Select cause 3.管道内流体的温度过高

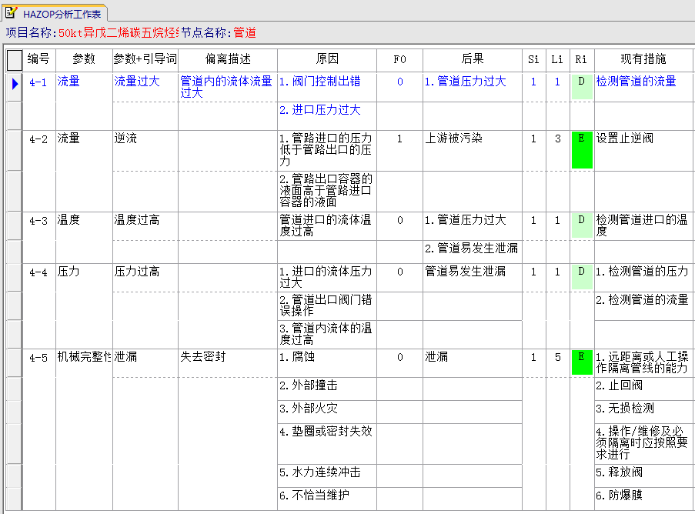click(x=327, y=334)
